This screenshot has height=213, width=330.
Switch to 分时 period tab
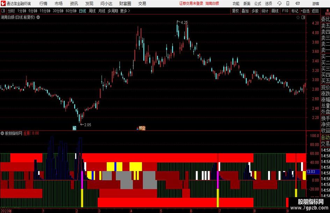[x=11, y=11]
